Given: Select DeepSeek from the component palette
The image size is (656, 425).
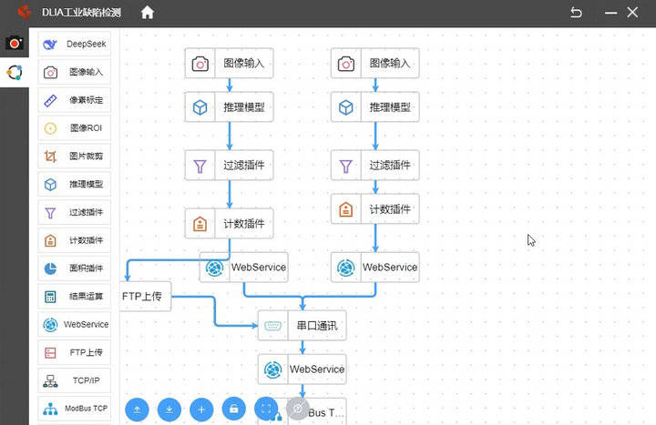Looking at the screenshot, I should coord(74,44).
